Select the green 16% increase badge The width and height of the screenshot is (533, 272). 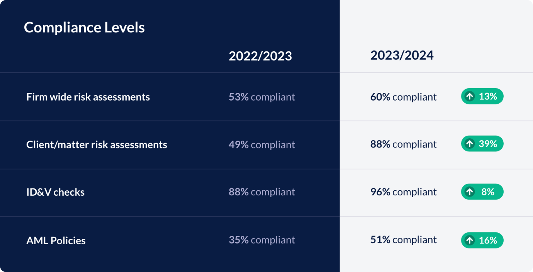pos(482,240)
